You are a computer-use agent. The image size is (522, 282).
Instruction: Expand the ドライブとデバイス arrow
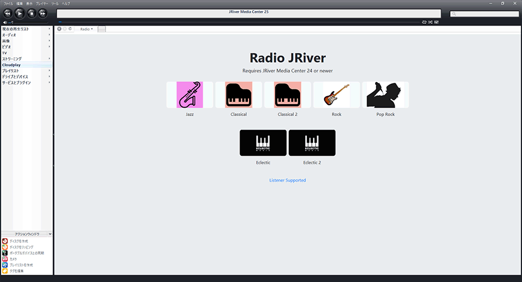pos(49,76)
